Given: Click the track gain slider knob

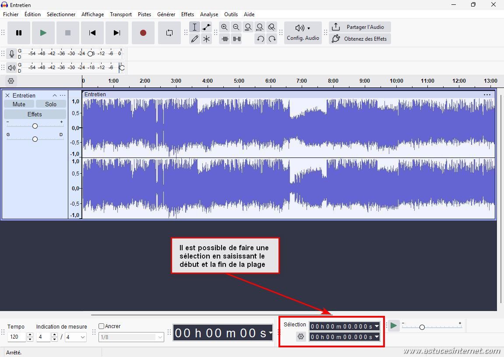Looking at the screenshot, I should (35, 126).
